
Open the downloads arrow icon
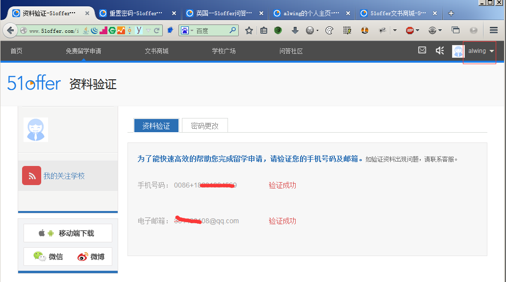pos(295,30)
